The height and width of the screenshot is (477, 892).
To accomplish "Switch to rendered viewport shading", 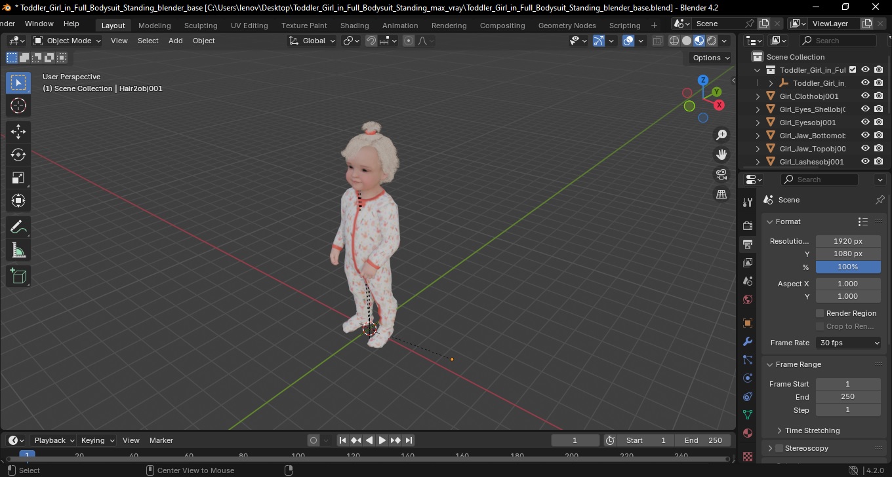I will pos(712,41).
